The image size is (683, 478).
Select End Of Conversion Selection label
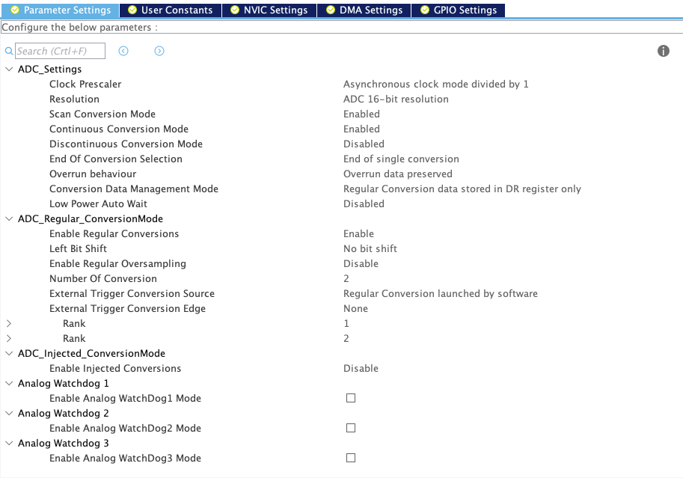(115, 159)
